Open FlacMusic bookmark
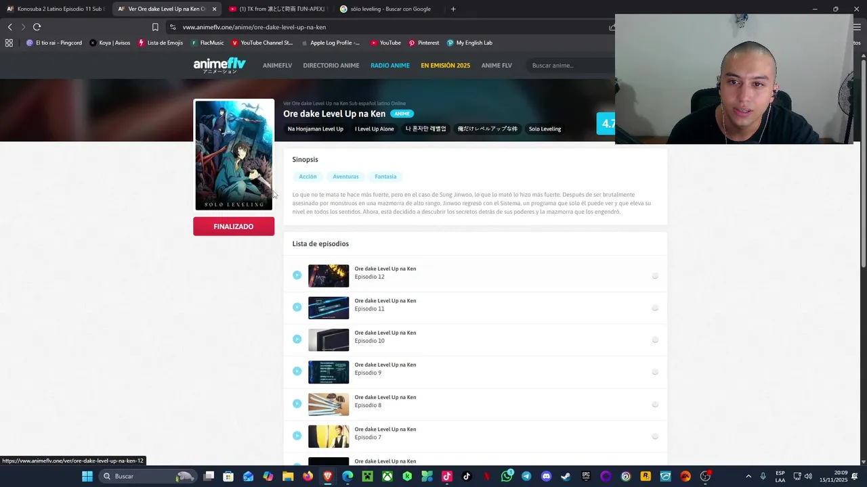Screen dimensions: 867x487 [x=207, y=43]
